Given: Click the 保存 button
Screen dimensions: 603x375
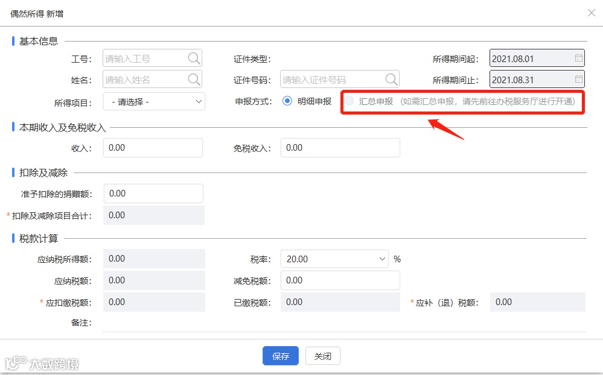Looking at the screenshot, I should tap(281, 356).
